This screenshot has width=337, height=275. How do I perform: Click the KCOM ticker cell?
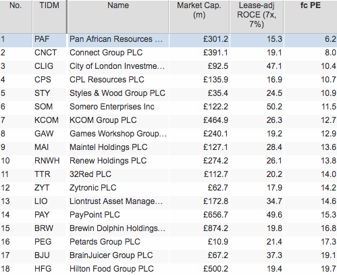49,122
